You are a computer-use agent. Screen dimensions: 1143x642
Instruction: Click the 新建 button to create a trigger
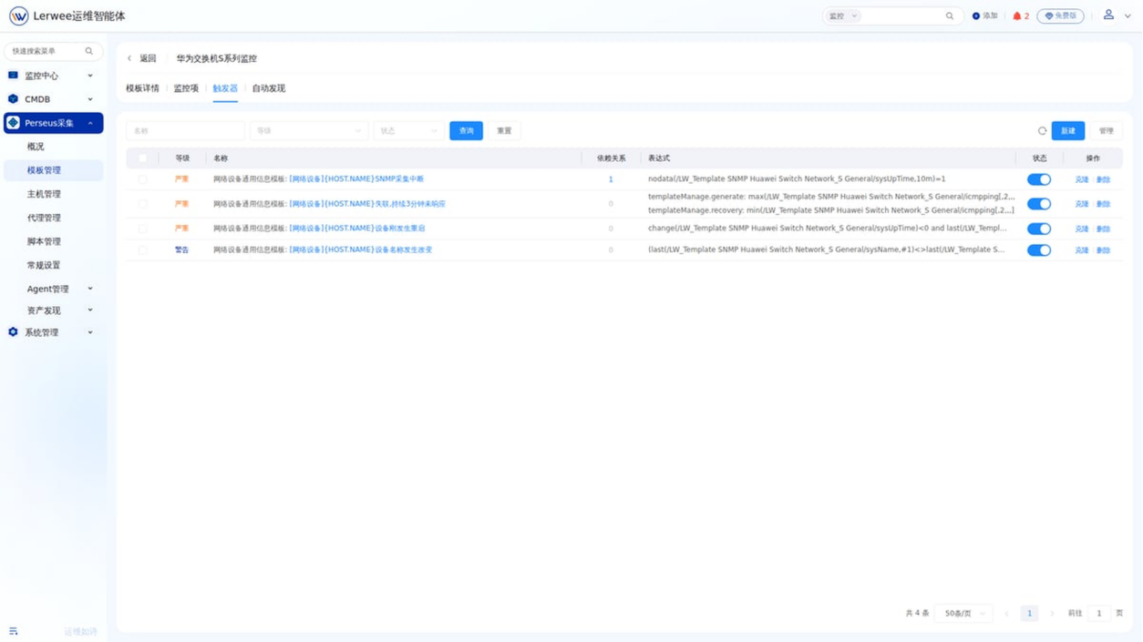pyautogui.click(x=1067, y=131)
